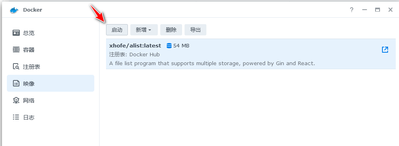The height and width of the screenshot is (146, 399).
Task: Switch to the 映像 image tab
Action: click(51, 83)
